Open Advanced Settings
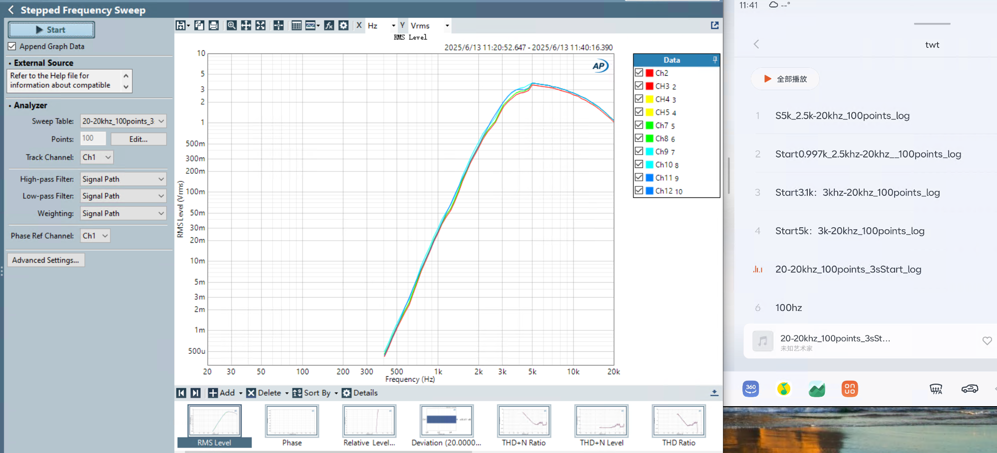997x453 pixels. tap(45, 260)
